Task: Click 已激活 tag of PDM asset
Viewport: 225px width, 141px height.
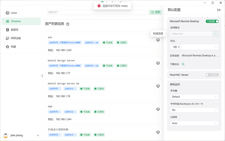Action: point(99,112)
